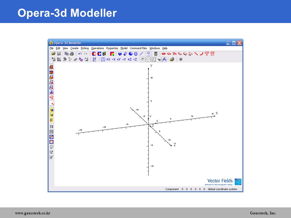Activate the red arrow pick entities tool
The image size is (291, 218).
click(x=52, y=103)
